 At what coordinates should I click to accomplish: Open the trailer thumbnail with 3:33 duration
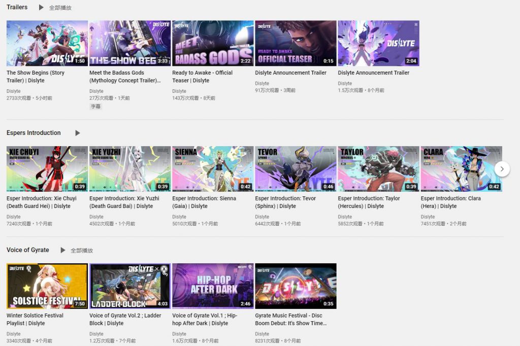[x=130, y=43]
